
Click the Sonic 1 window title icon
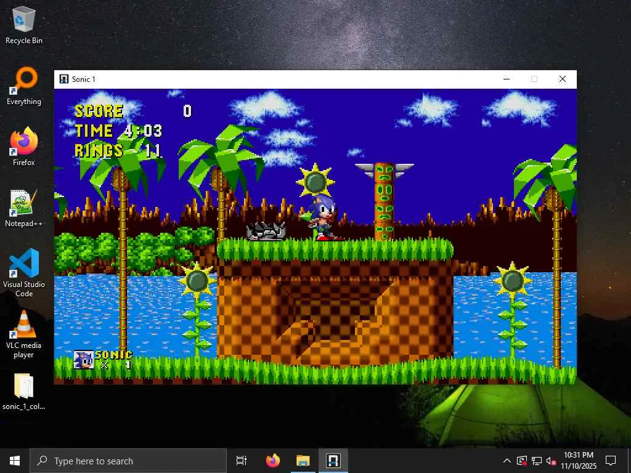coord(64,79)
